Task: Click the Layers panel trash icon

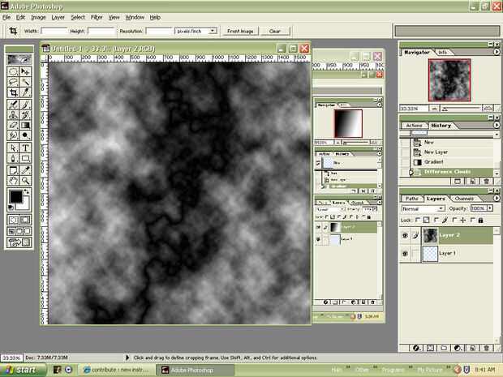Action: tap(487, 347)
